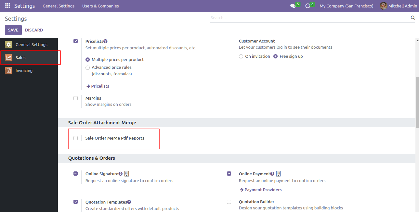Click the Sales chart icon in sidebar
This screenshot has width=419, height=212.
coord(8,57)
